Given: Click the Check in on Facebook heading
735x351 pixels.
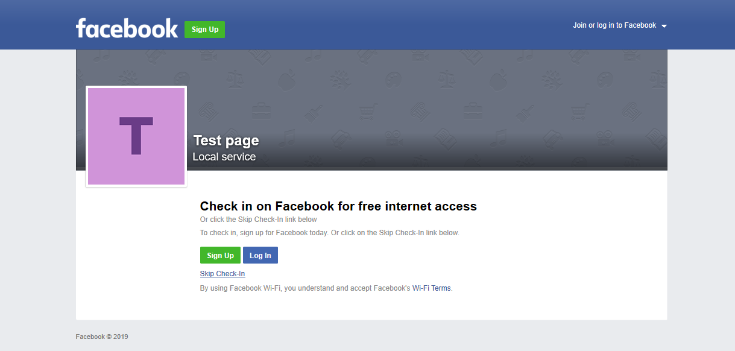Looking at the screenshot, I should tap(338, 206).
